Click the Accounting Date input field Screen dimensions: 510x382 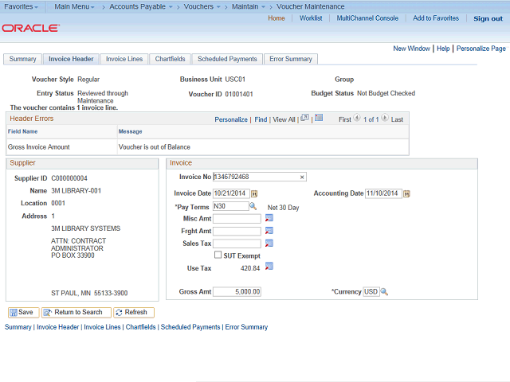[x=383, y=193]
